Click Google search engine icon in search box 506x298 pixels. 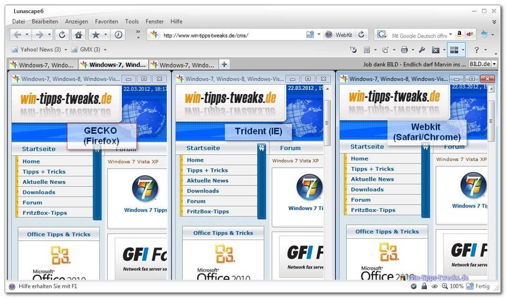(x=381, y=35)
